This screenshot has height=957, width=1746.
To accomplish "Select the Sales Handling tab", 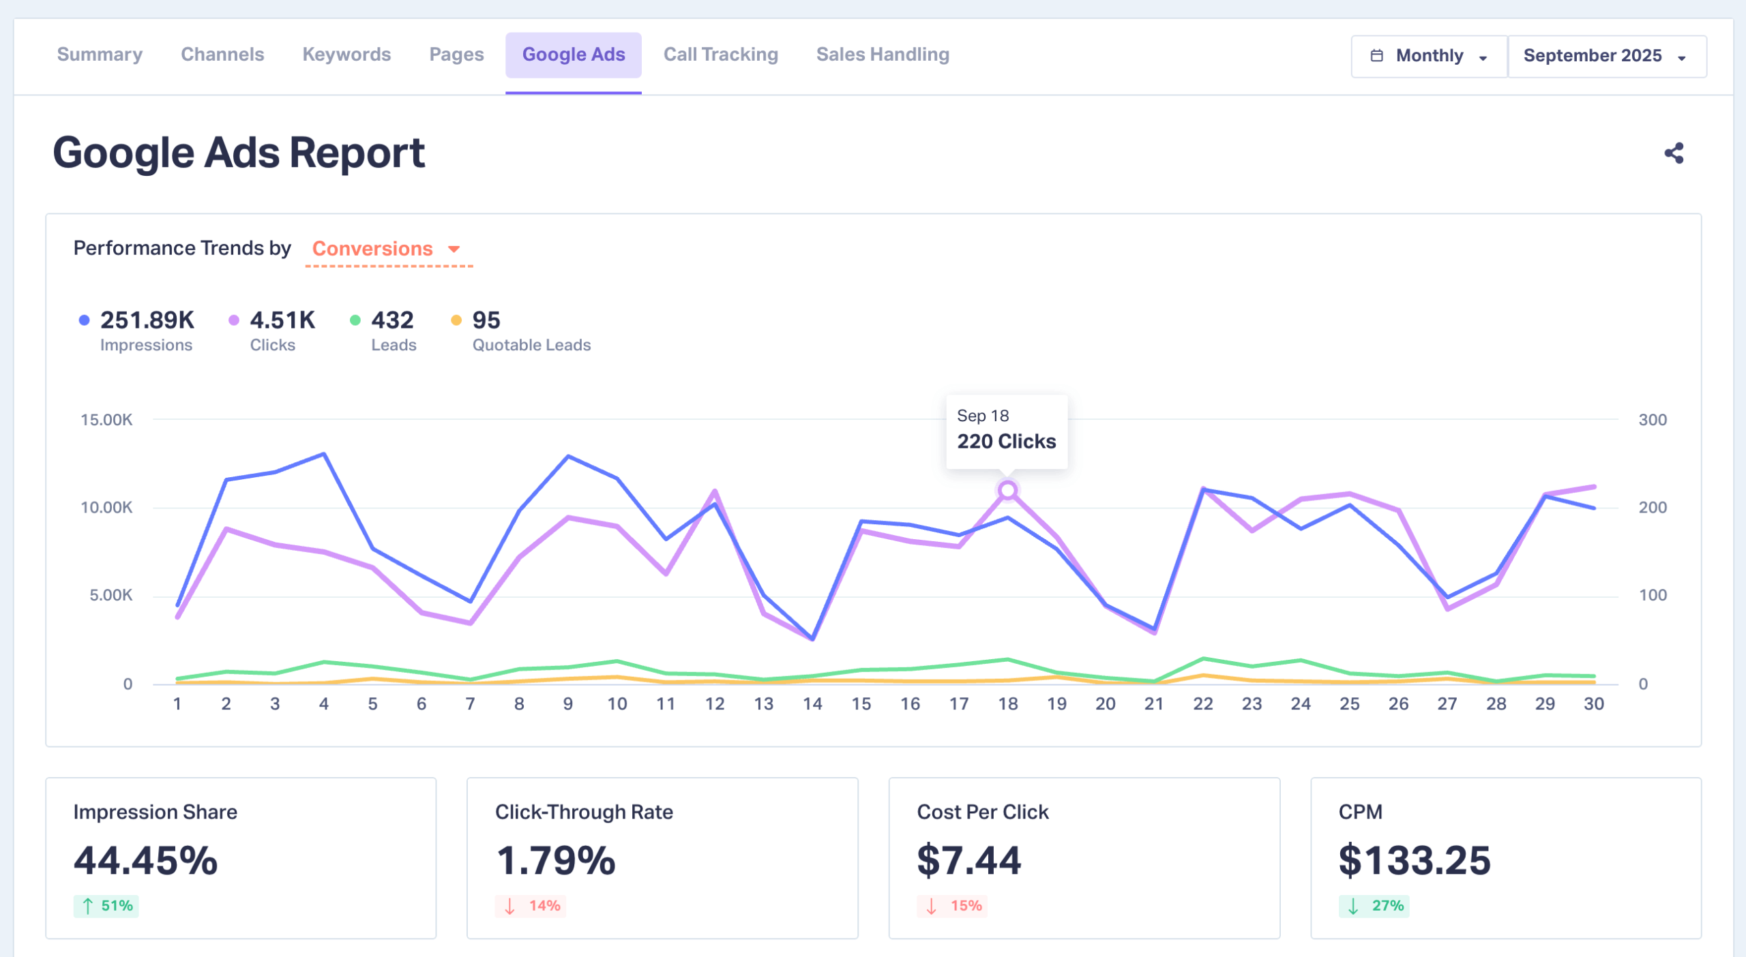I will (883, 55).
